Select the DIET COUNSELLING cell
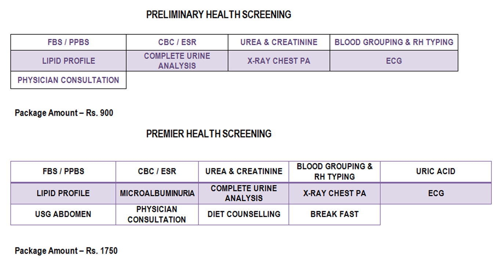This screenshot has width=501, height=267. (244, 214)
